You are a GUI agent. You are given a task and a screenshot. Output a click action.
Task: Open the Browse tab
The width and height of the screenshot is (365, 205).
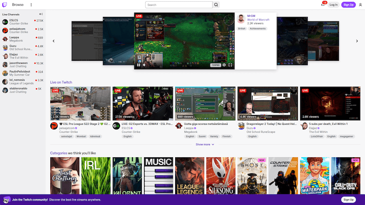click(18, 5)
